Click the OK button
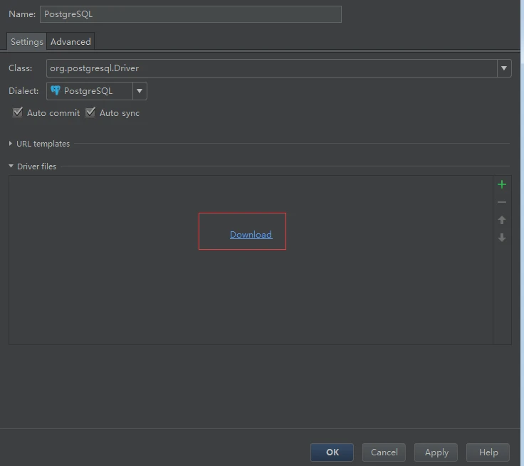 [x=332, y=452]
